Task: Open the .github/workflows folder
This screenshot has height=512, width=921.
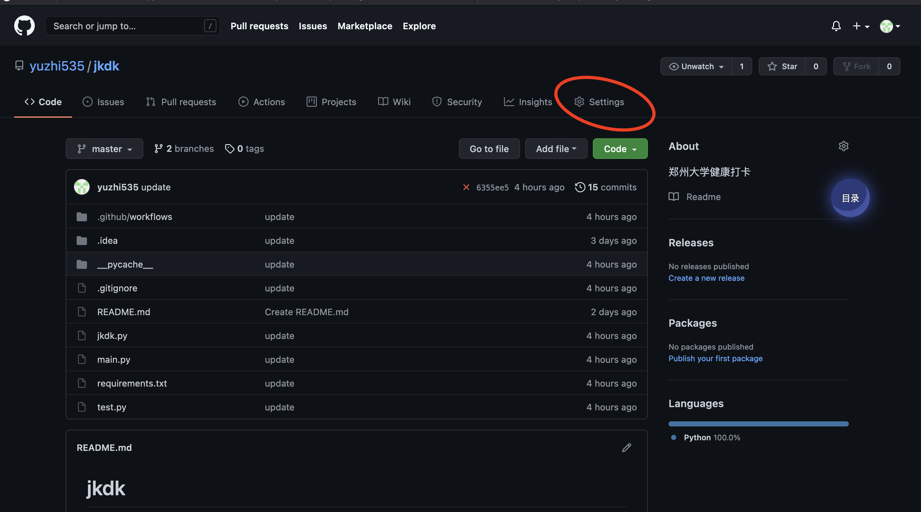Action: (134, 217)
